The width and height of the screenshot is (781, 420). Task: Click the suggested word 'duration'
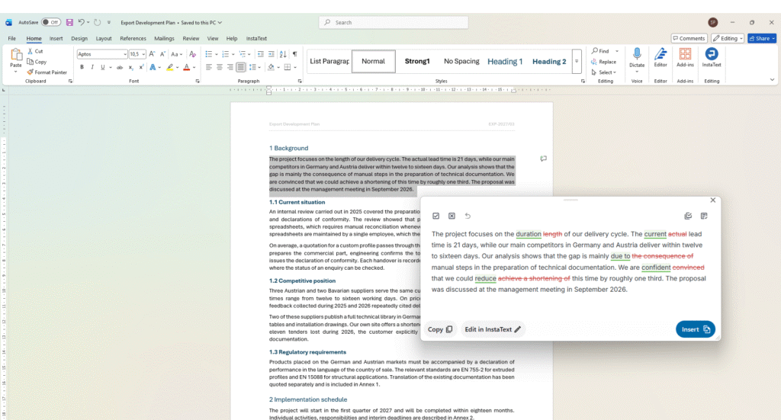tap(529, 234)
